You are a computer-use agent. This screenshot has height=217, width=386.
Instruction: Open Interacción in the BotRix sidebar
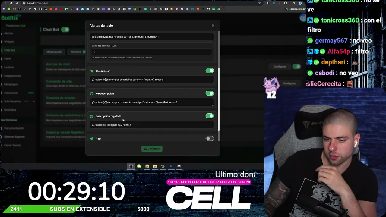[11, 93]
